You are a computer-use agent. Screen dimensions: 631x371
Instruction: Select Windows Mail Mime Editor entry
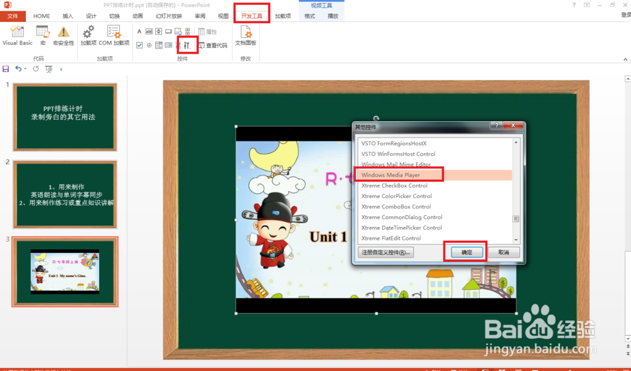click(435, 164)
